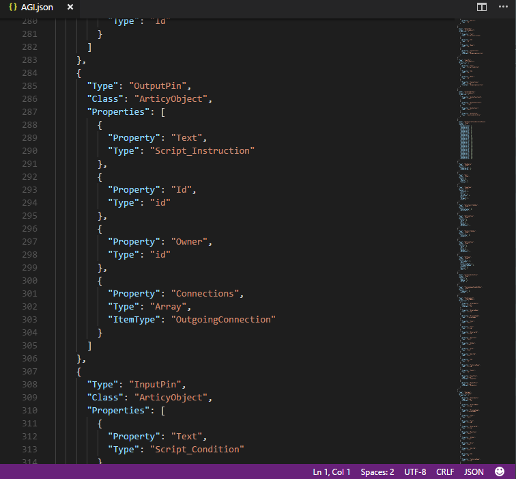The height and width of the screenshot is (479, 516).
Task: Click the "Properties" key on line 310
Action: 118,411
